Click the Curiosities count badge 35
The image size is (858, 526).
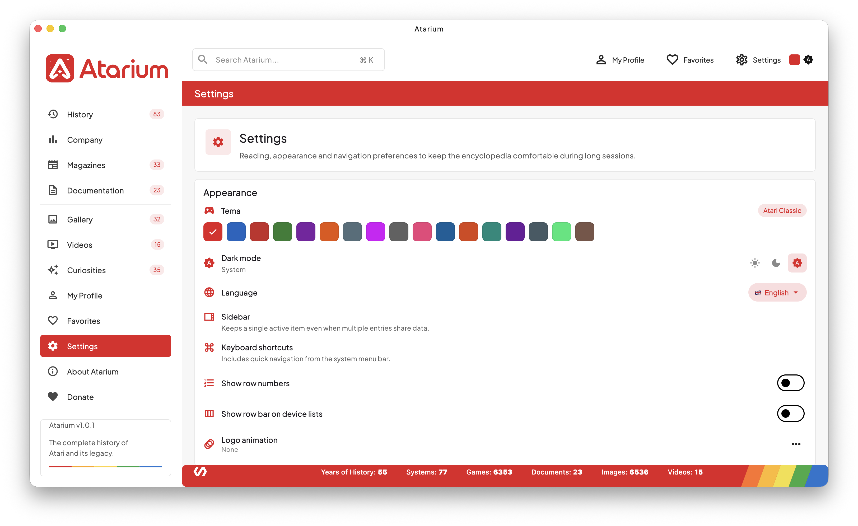point(157,270)
